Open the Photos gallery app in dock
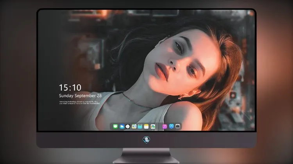 [153, 126]
